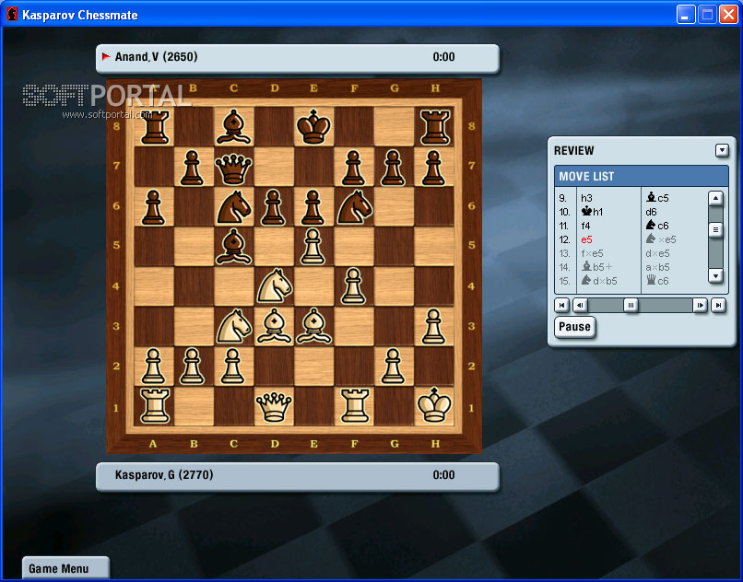Go to move 9 h3 in list
Screen dimensions: 743x582
(x=586, y=198)
